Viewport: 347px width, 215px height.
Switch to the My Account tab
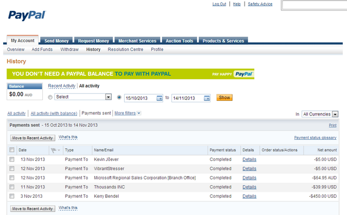(23, 41)
